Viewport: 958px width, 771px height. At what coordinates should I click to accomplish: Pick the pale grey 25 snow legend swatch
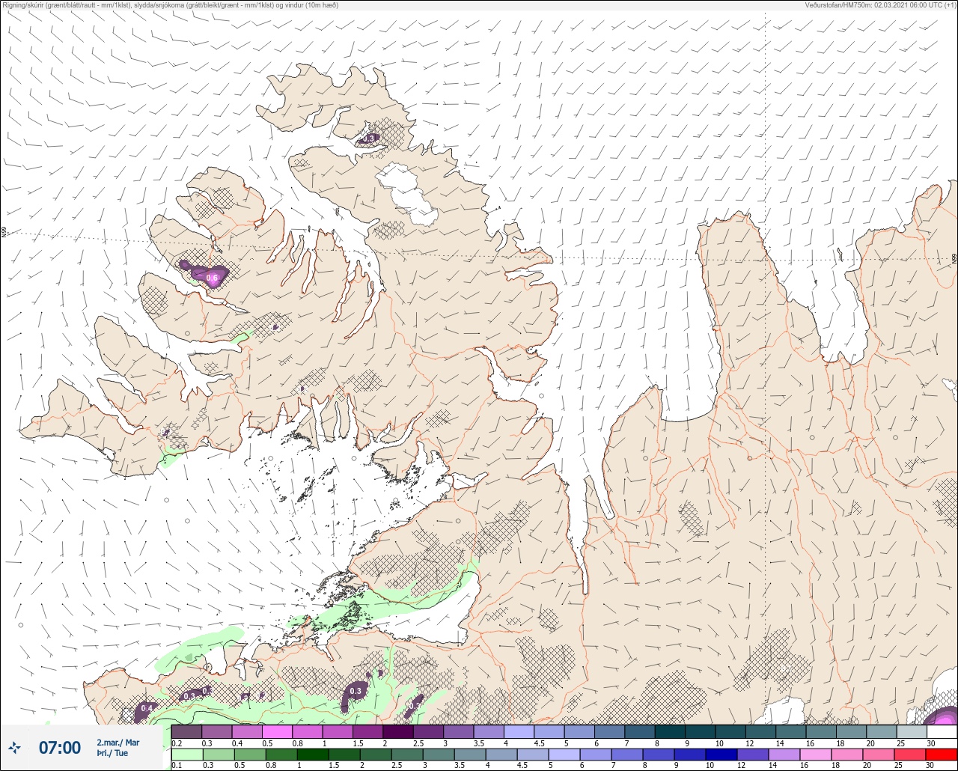click(912, 731)
